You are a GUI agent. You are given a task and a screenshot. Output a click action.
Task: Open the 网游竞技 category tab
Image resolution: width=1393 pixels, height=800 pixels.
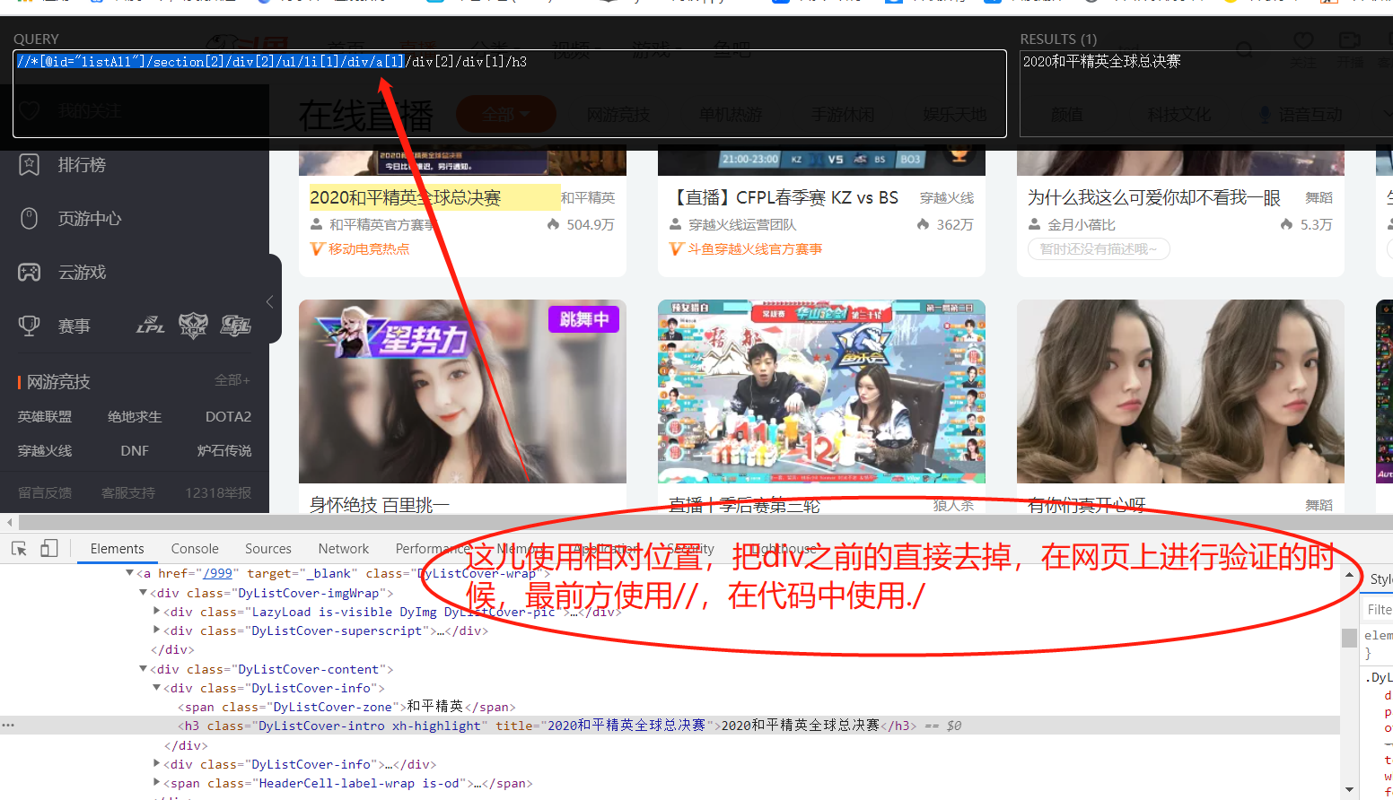coord(618,115)
